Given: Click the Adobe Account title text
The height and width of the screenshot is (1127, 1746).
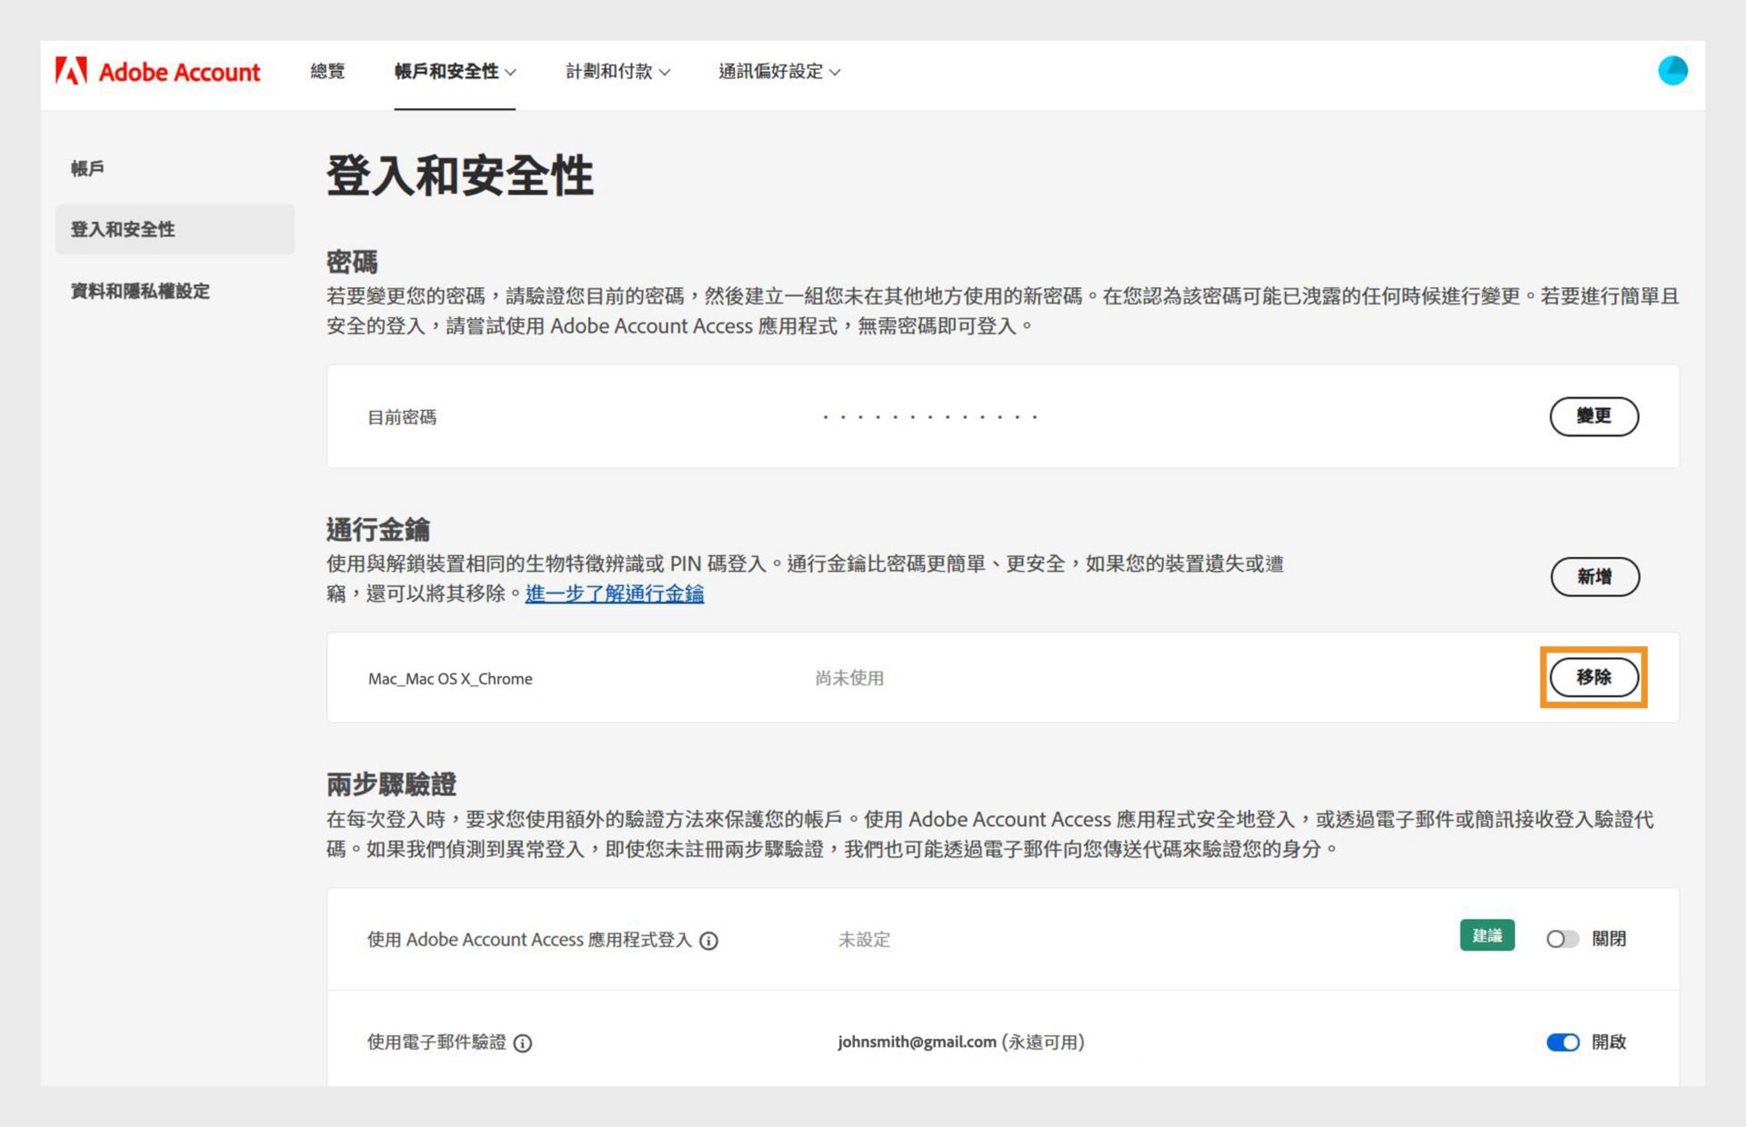Looking at the screenshot, I should point(179,72).
